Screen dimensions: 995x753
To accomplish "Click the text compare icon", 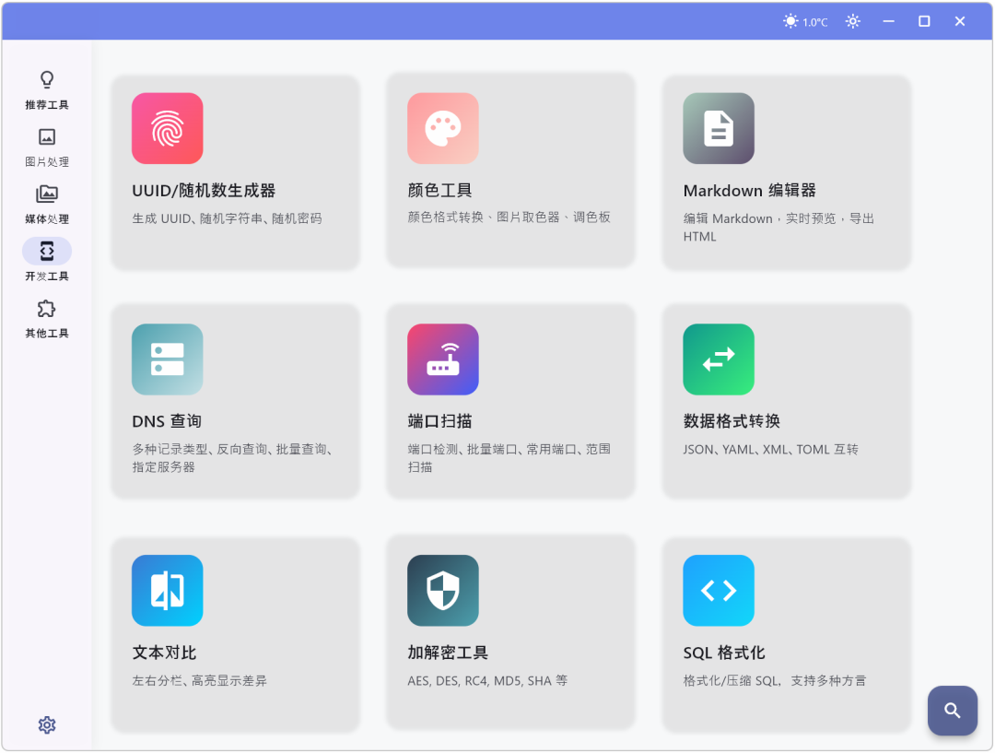I will click(168, 591).
